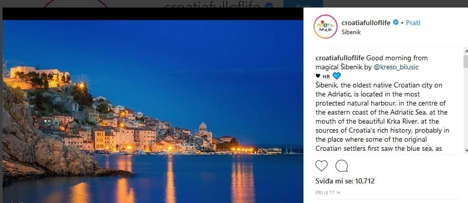
Task: Open croatiafulloflife profile from header username
Action: [x=366, y=23]
